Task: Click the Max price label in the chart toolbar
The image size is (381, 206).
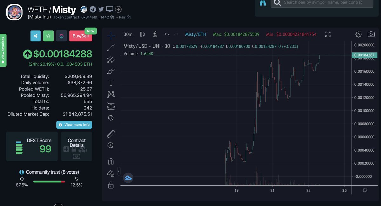Action: (x=236, y=34)
